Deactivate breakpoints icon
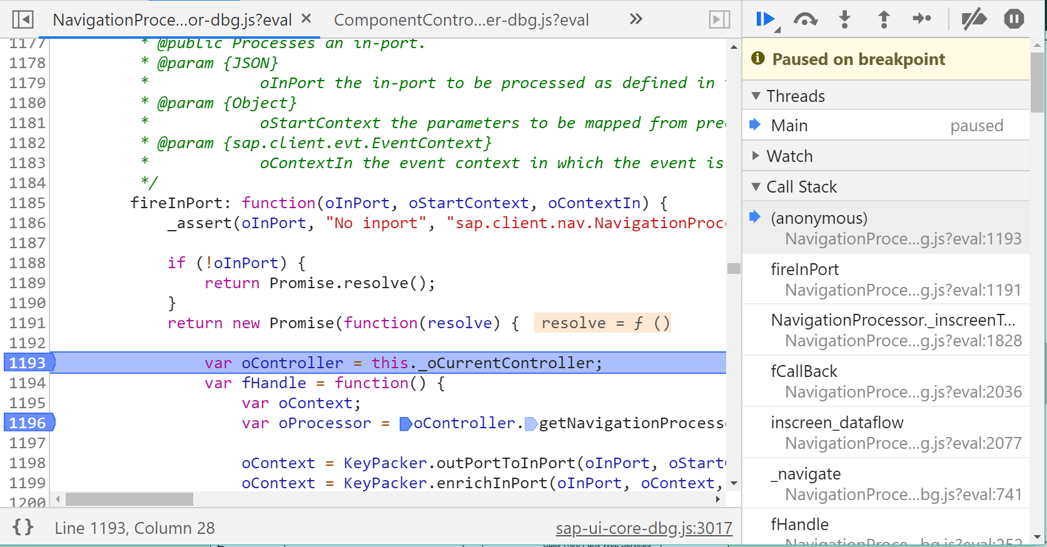Viewport: 1047px width, 547px height. (974, 19)
